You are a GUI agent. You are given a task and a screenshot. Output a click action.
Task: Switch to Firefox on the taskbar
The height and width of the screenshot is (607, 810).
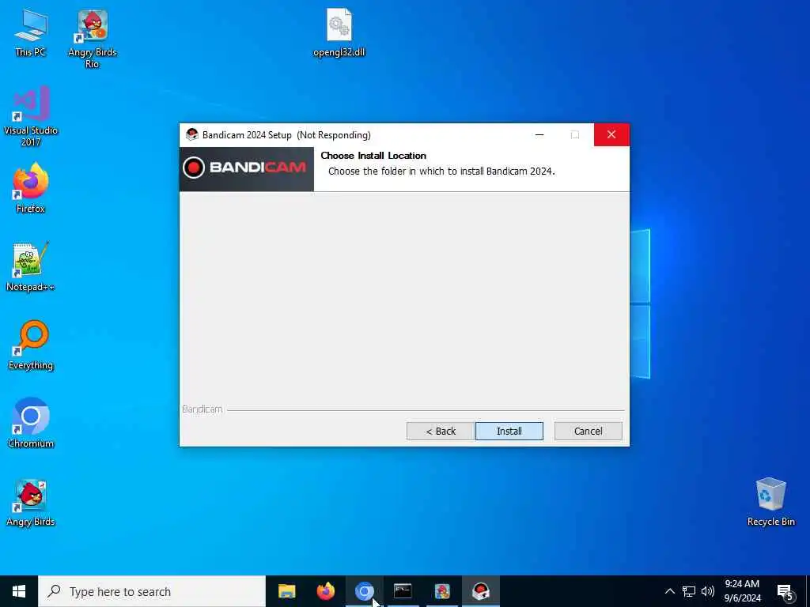(325, 591)
